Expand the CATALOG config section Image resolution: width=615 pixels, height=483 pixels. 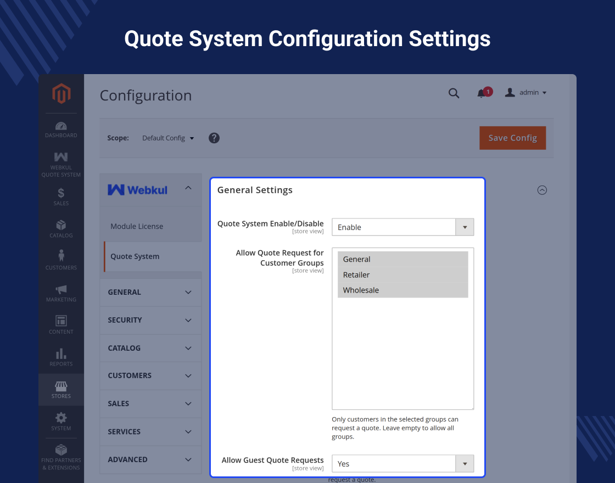click(x=150, y=348)
